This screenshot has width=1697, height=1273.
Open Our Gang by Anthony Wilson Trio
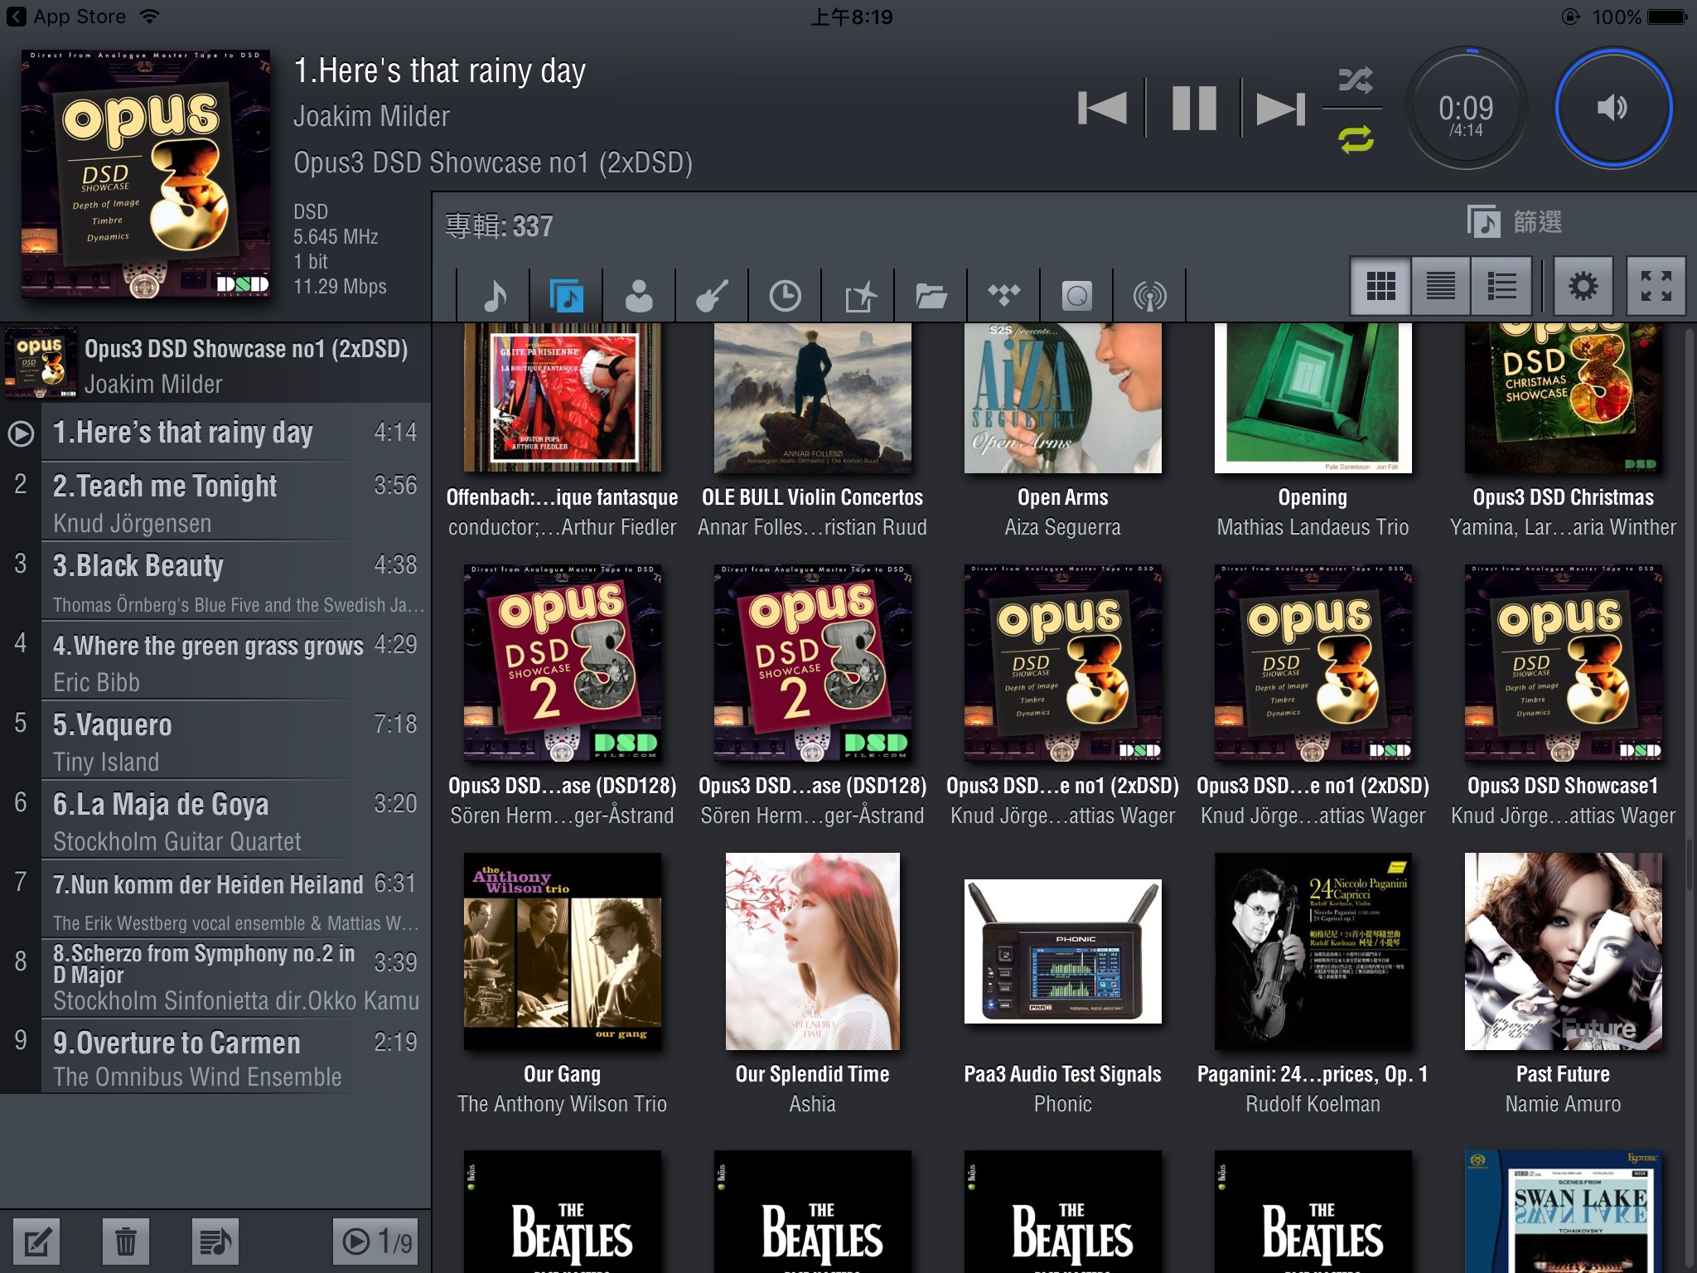[562, 951]
